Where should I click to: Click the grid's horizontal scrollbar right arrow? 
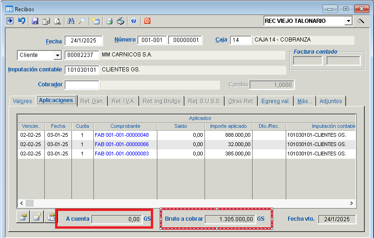(x=352, y=203)
